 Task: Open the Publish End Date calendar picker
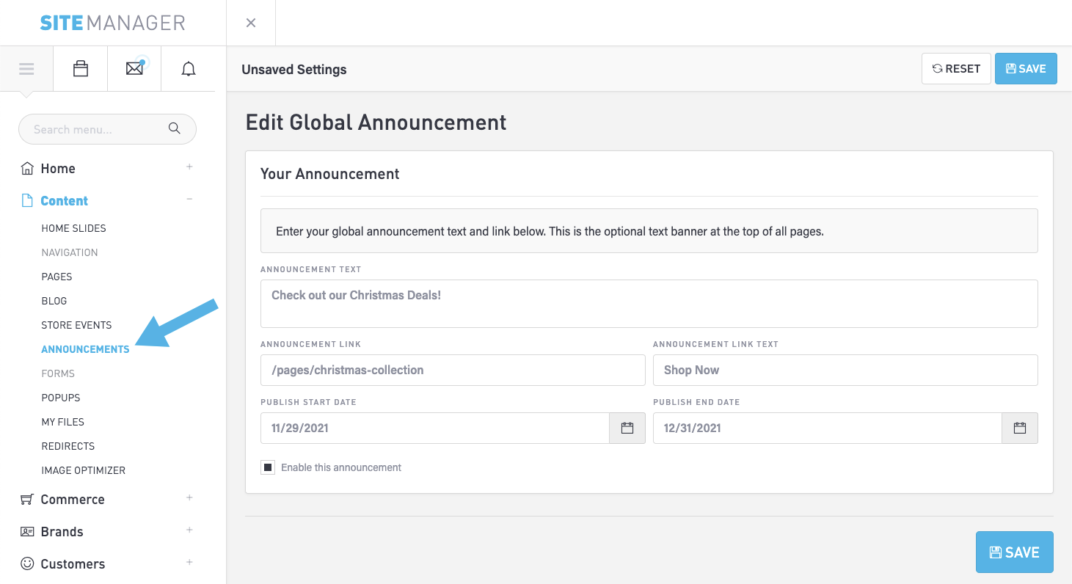pos(1019,428)
